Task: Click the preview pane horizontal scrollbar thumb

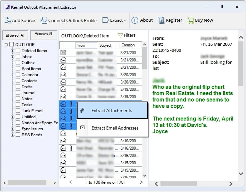Action: click(178, 184)
